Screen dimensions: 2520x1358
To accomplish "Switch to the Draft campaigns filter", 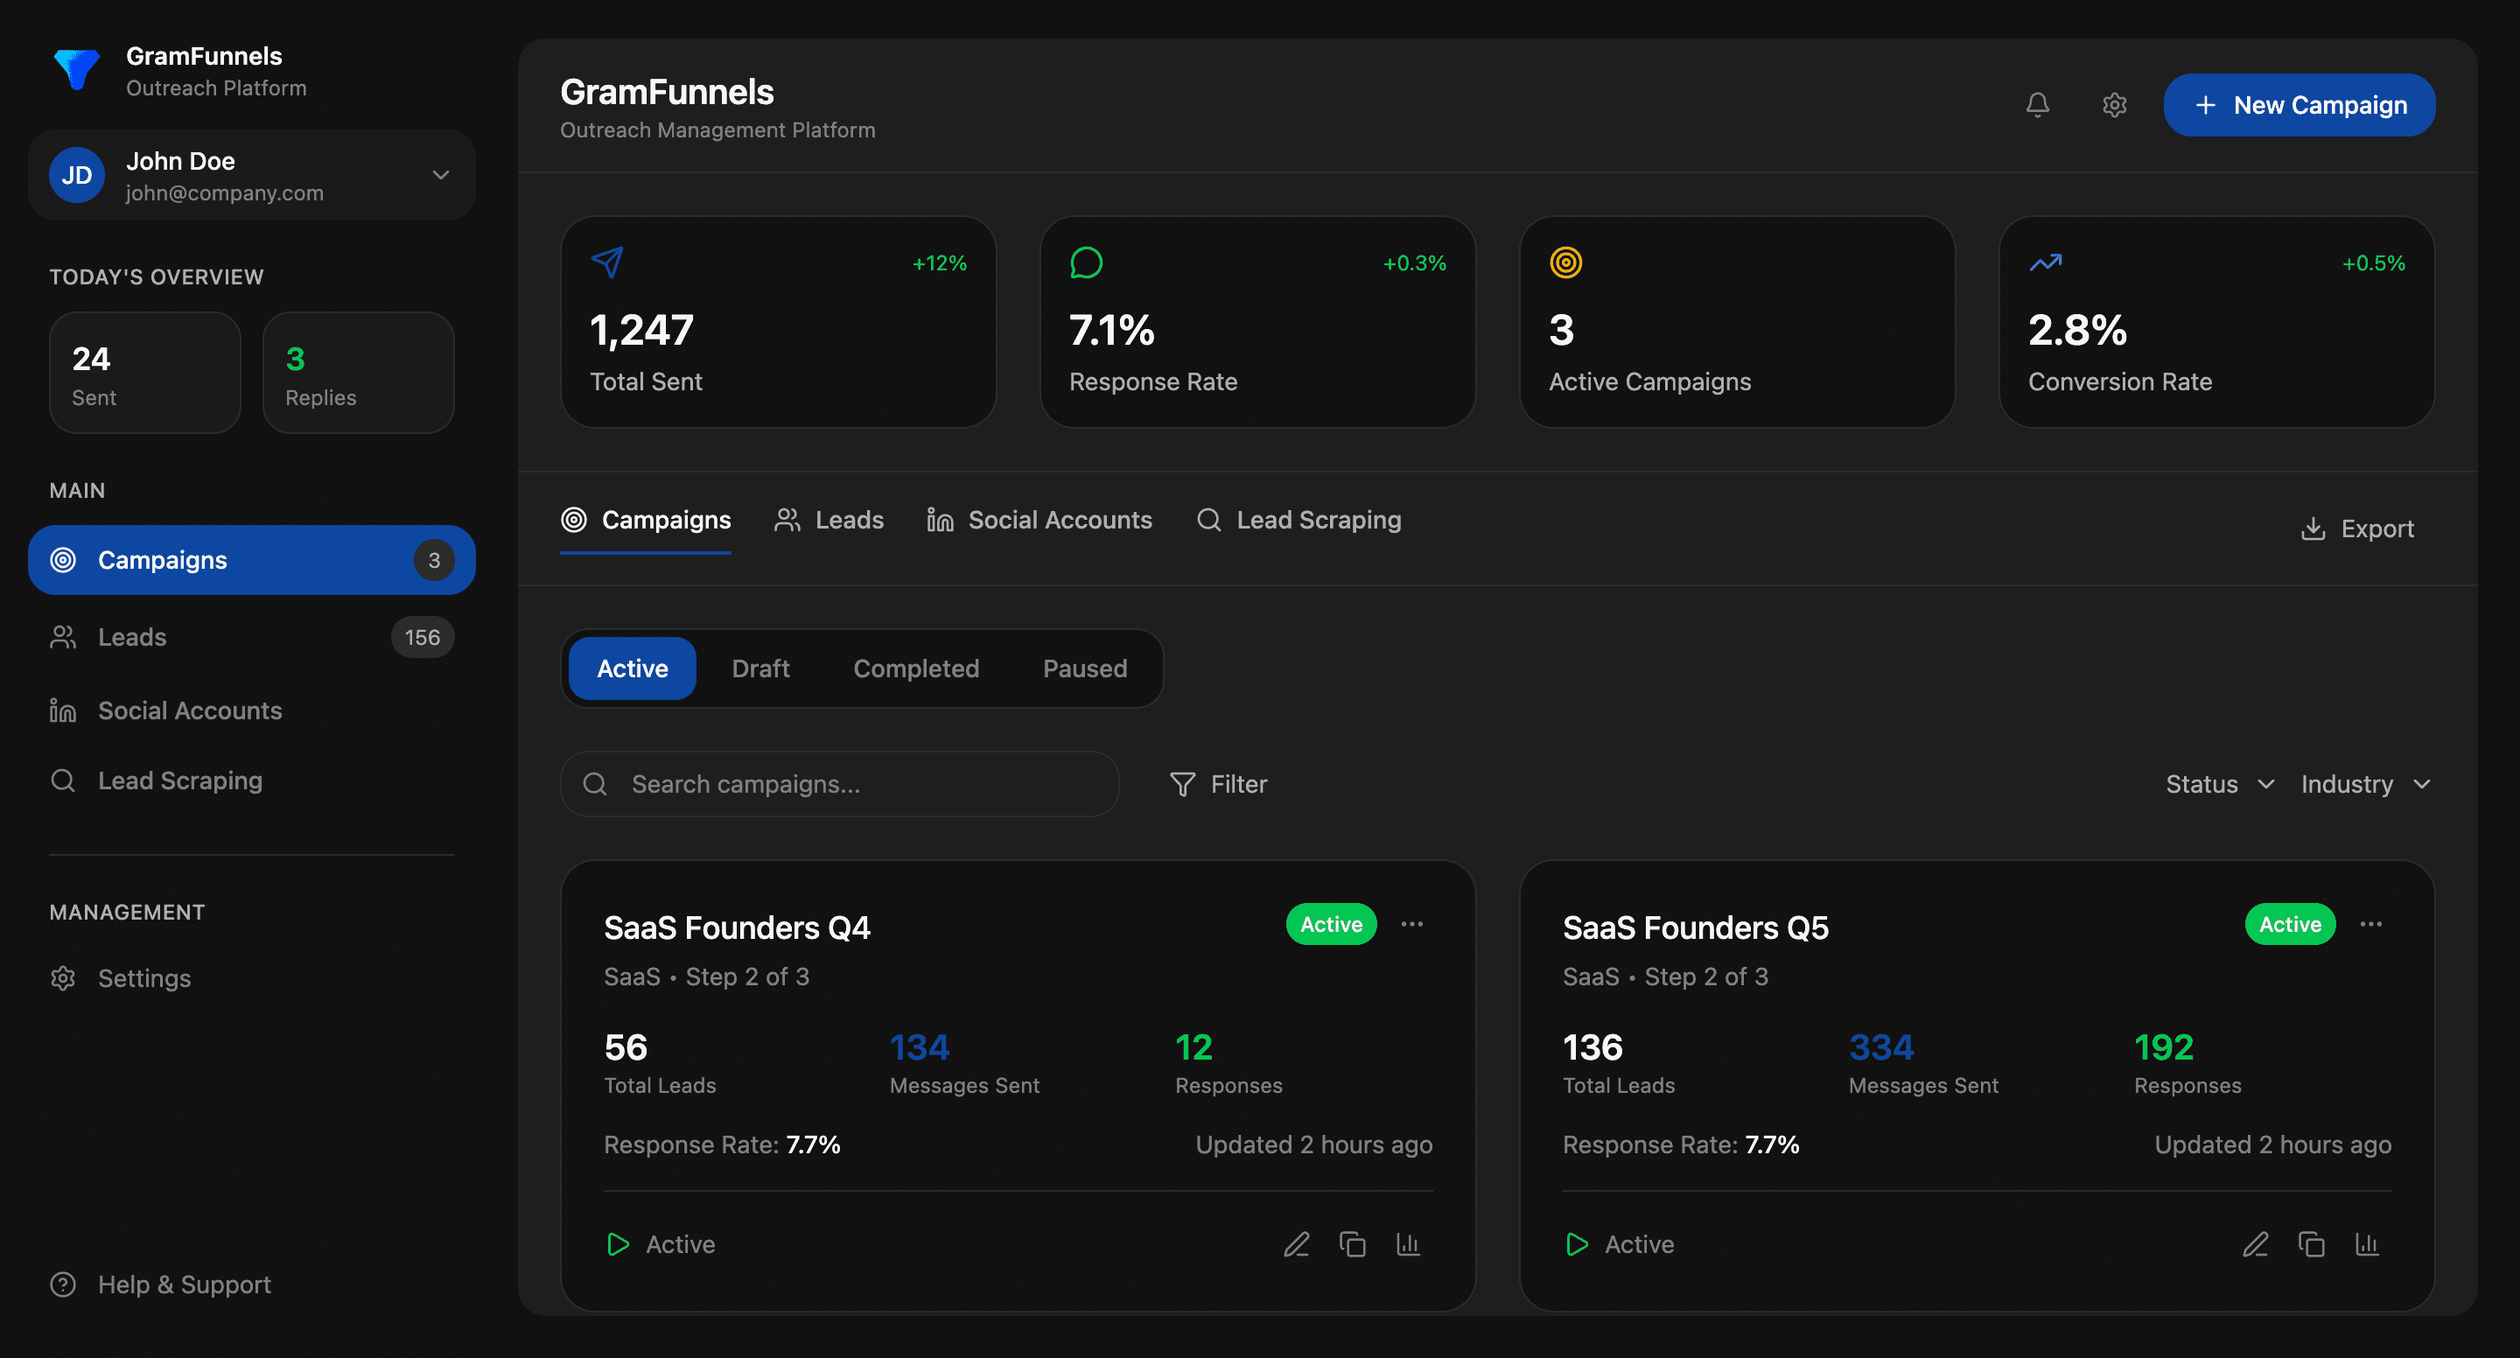I will (760, 668).
